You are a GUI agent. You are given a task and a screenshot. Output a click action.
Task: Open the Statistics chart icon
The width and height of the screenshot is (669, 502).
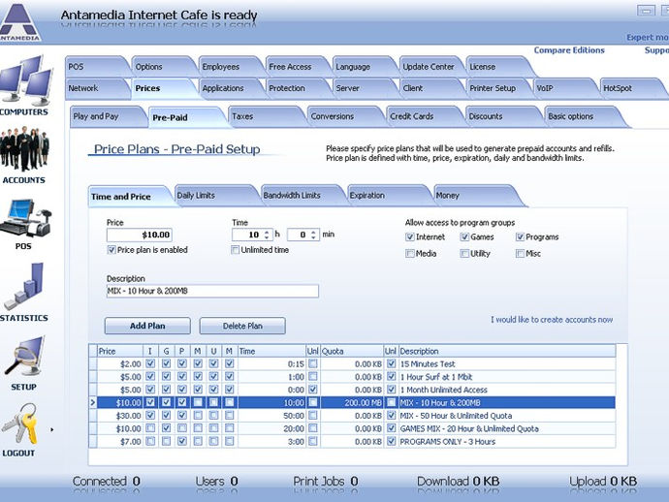(24, 286)
